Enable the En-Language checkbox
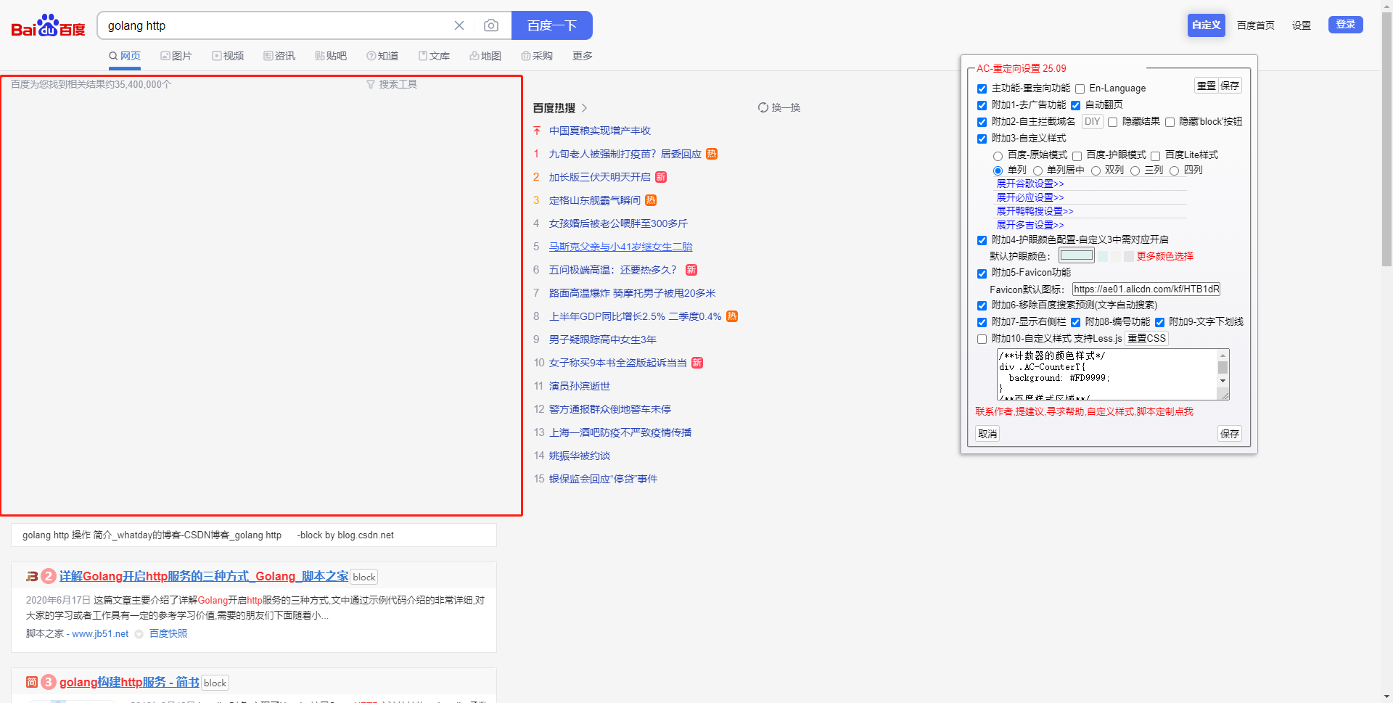Screen dimensions: 1393x703 [1080, 89]
